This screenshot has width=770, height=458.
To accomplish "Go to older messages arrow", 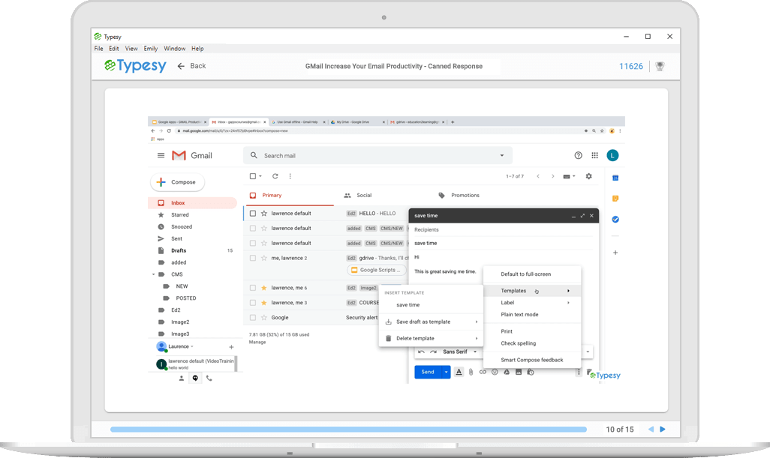I will tap(552, 176).
